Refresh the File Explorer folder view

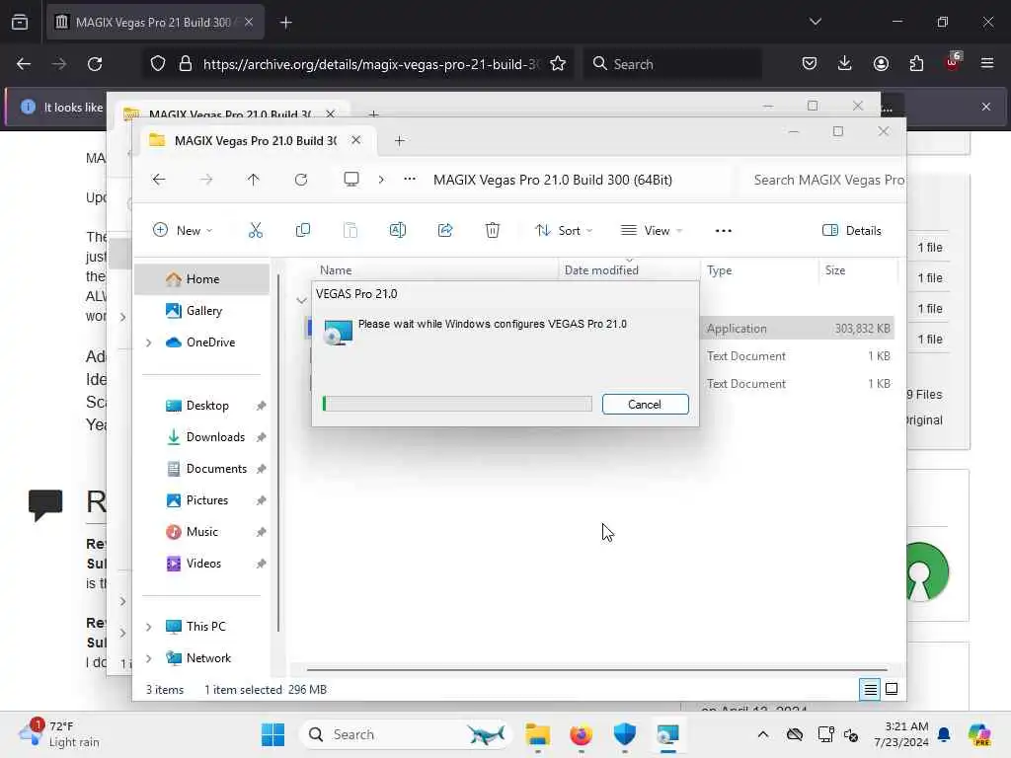[301, 180]
